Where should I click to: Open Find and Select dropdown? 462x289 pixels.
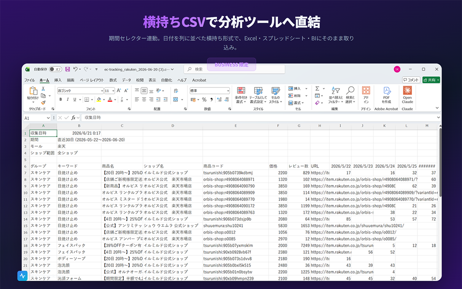coord(350,95)
